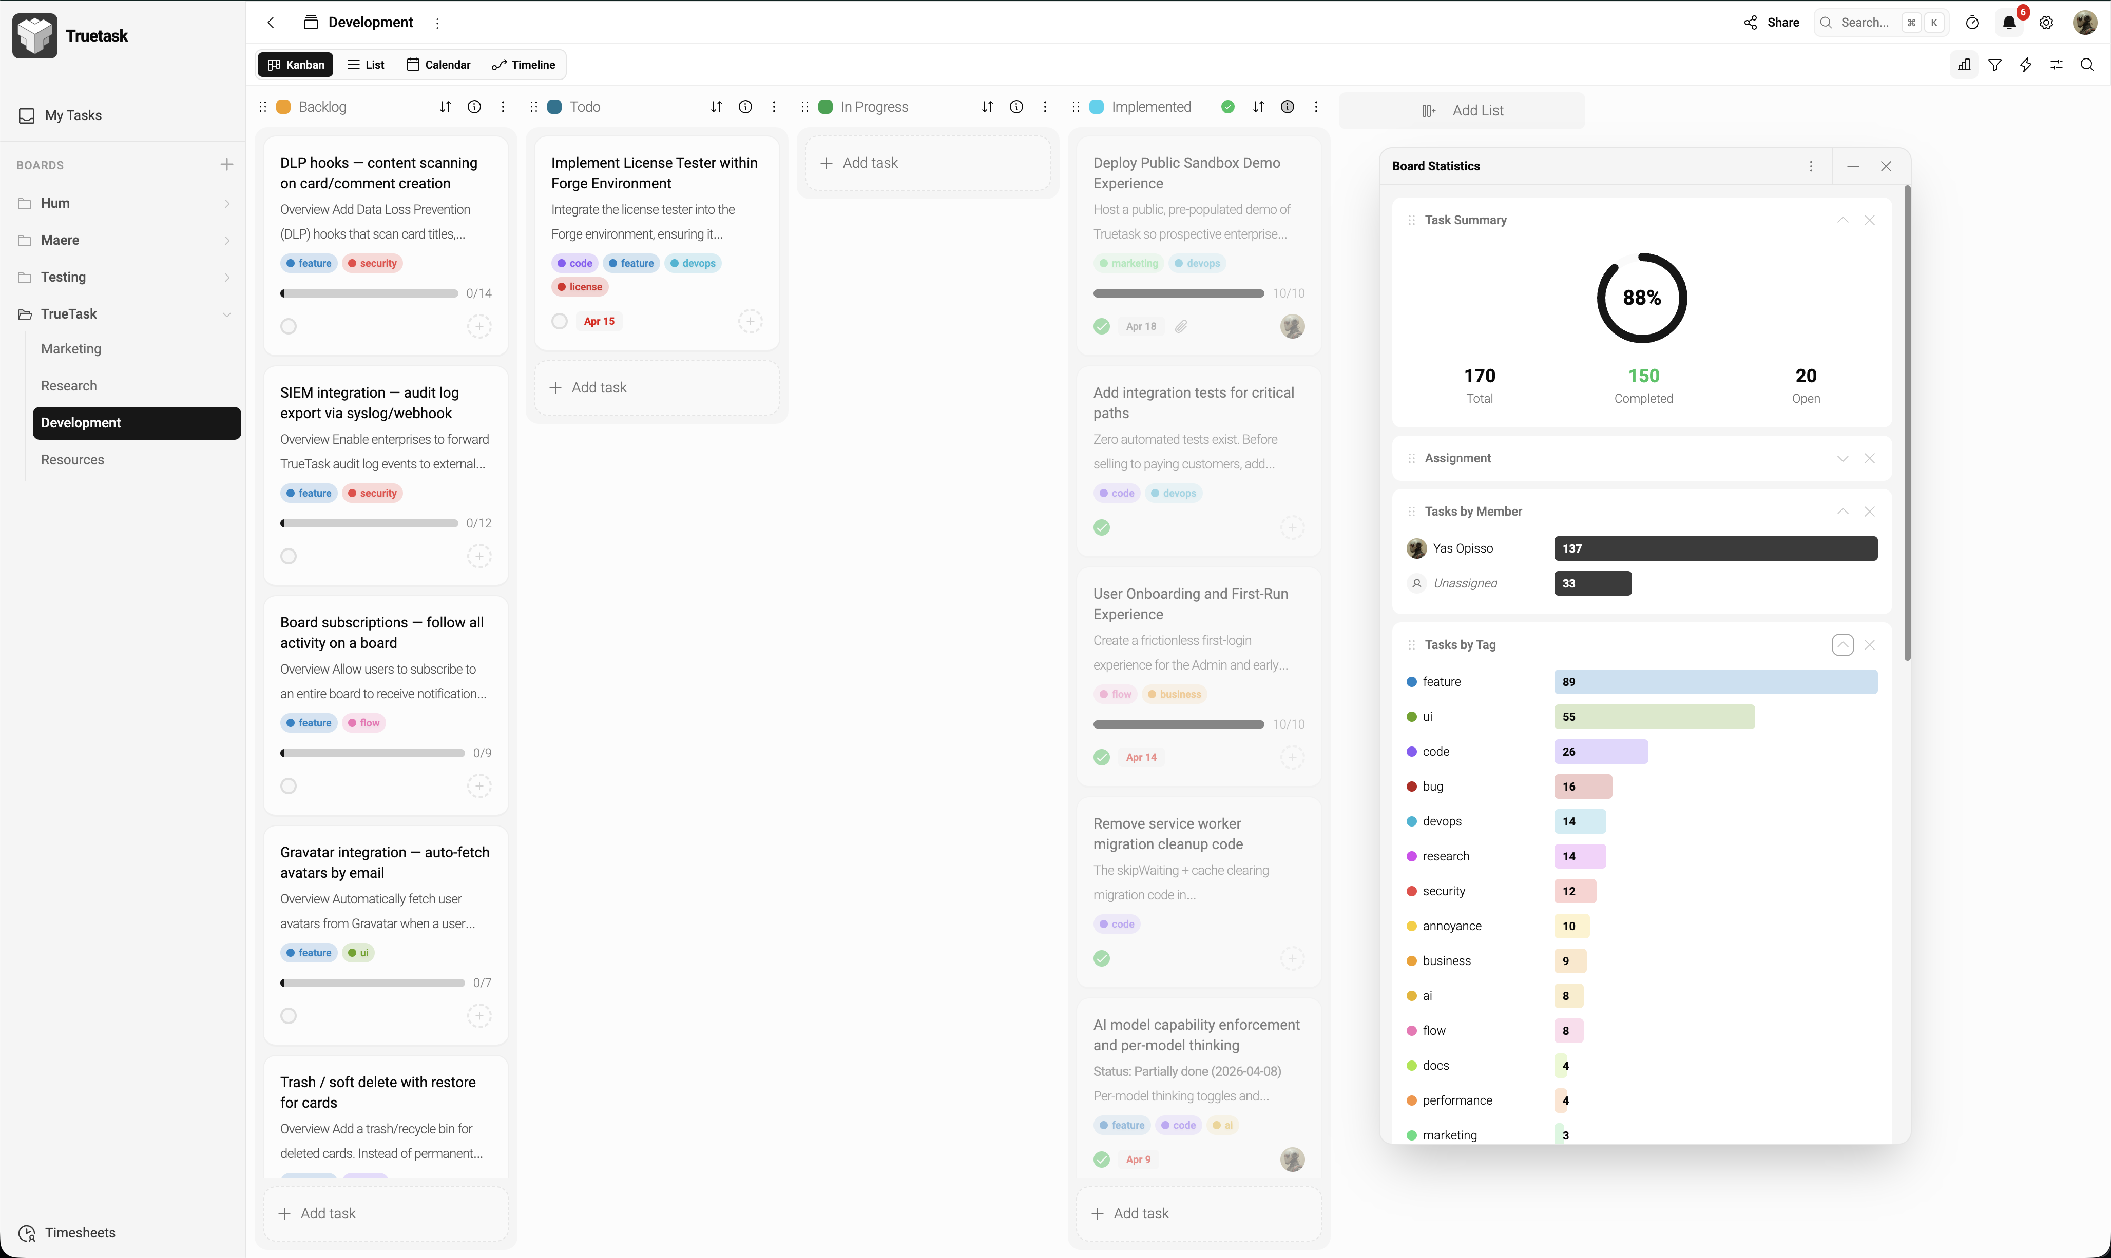Add task in the Todo list
2111x1258 pixels.
pos(657,387)
